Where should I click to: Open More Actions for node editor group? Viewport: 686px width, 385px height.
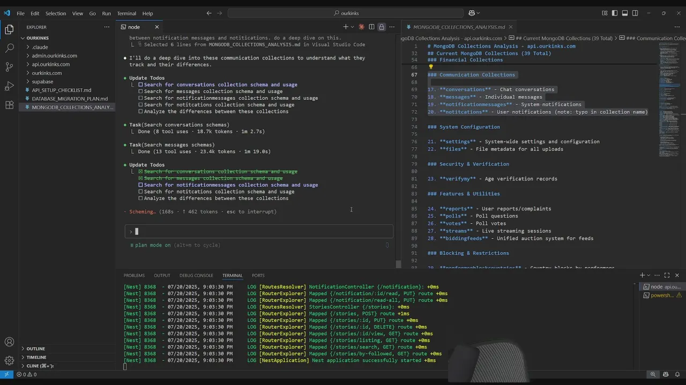point(392,27)
